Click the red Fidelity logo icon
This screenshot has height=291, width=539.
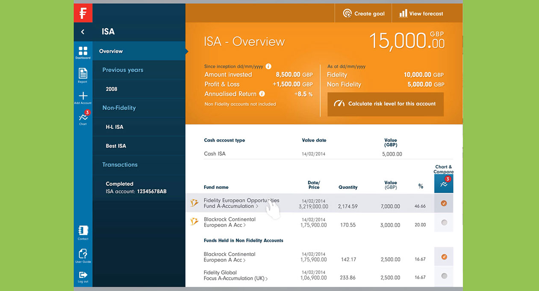pyautogui.click(x=83, y=12)
